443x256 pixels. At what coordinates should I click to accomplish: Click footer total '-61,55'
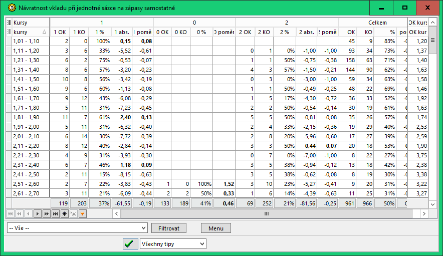[122, 203]
